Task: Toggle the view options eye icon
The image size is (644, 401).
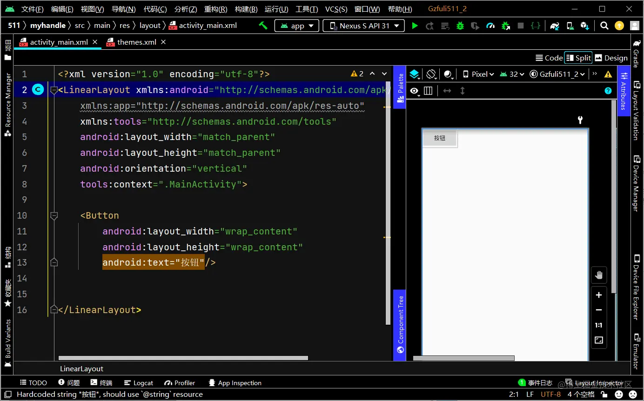Action: coord(414,91)
